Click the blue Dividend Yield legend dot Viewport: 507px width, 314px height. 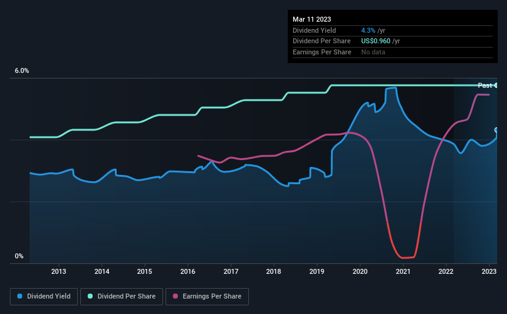point(20,296)
